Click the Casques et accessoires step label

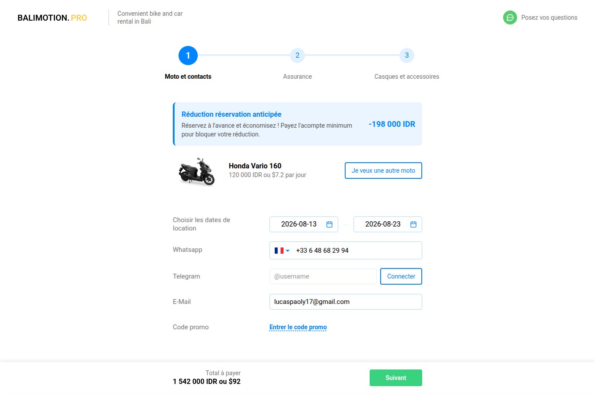click(x=407, y=77)
